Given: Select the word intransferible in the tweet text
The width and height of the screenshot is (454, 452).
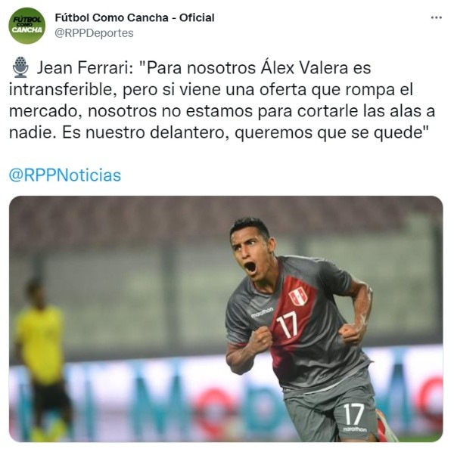Looking at the screenshot, I should 61,90.
